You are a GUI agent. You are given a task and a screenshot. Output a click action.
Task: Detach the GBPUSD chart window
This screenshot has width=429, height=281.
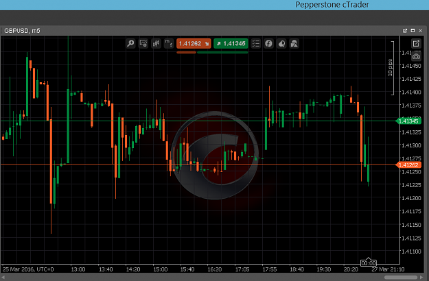405,31
